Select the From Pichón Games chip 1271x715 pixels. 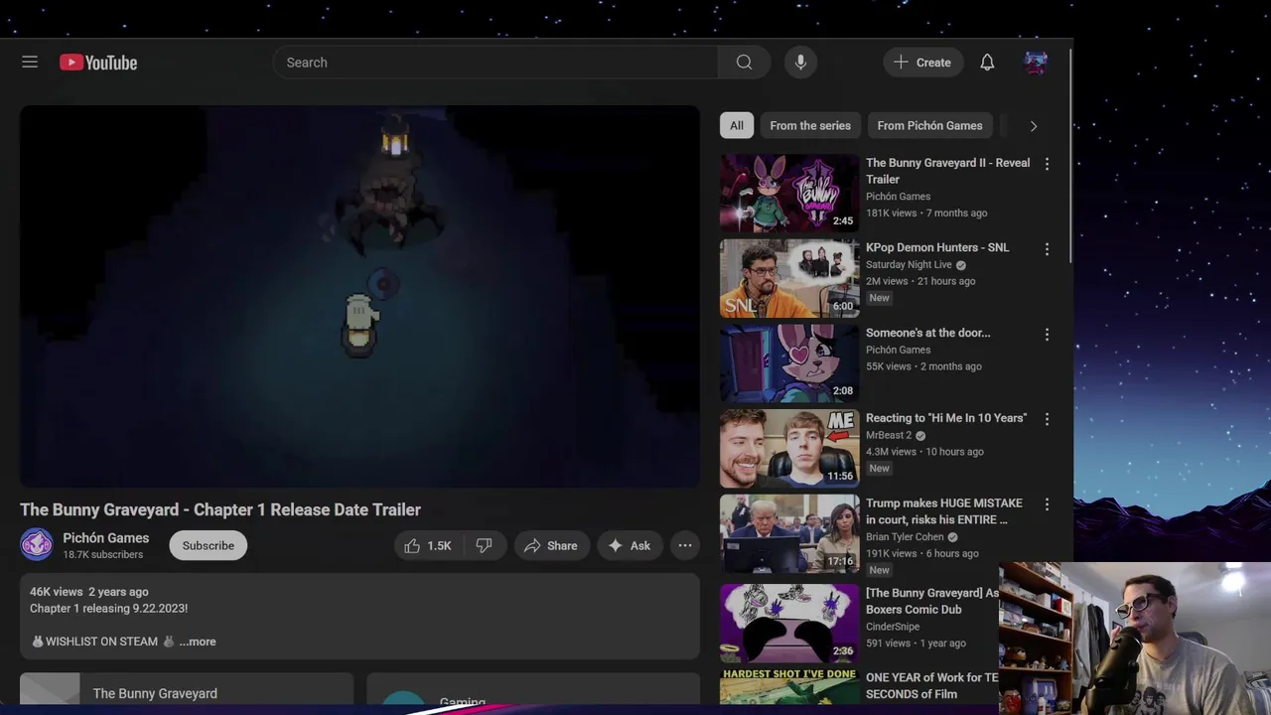click(929, 126)
